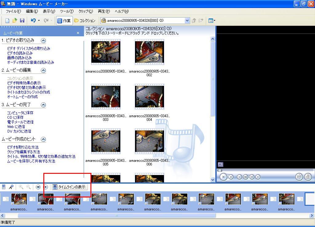
Task: Click オーディオまたは音楽の読み込み link
Action: tap(30, 62)
